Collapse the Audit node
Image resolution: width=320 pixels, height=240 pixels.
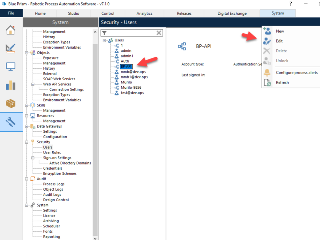click(27, 179)
